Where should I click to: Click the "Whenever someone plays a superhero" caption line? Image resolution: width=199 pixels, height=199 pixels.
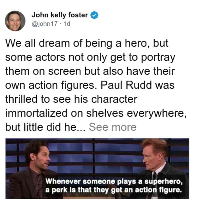click(114, 181)
